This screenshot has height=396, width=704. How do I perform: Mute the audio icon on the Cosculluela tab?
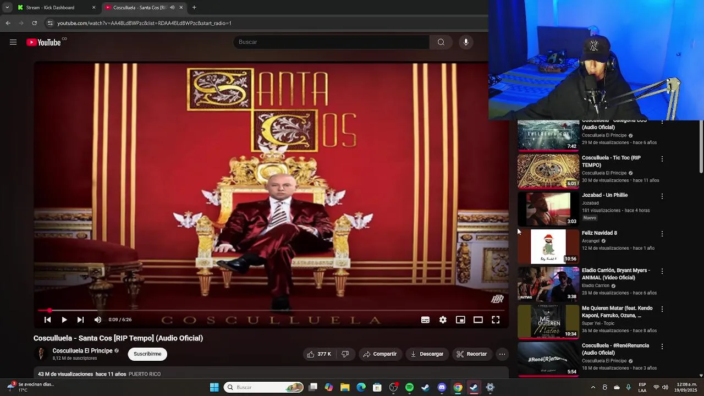point(172,8)
